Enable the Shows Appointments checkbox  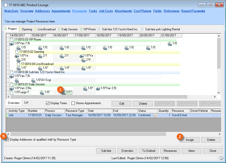pyautogui.click(x=73, y=103)
